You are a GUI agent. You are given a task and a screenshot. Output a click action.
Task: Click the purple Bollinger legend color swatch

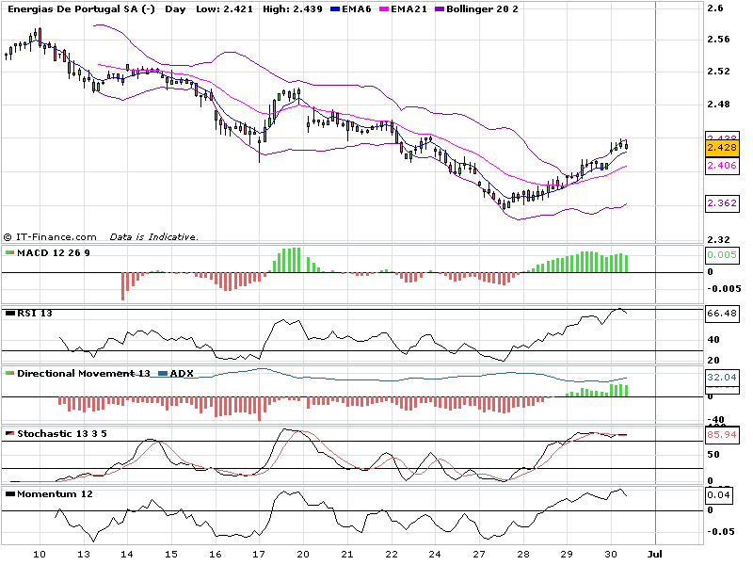(440, 9)
